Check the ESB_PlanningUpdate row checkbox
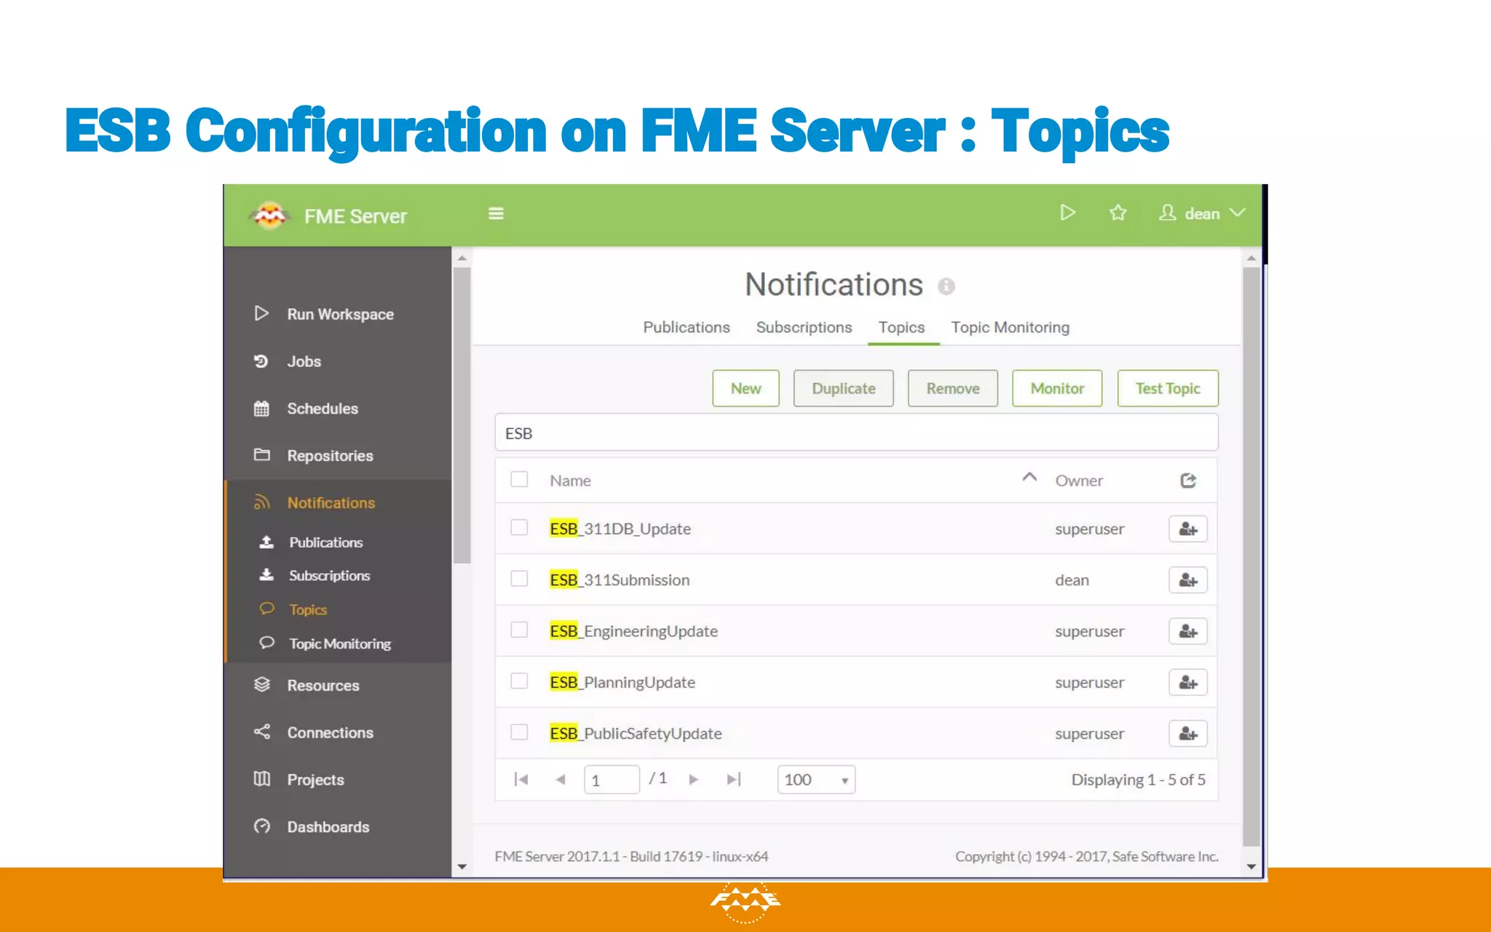The height and width of the screenshot is (932, 1491). (519, 681)
